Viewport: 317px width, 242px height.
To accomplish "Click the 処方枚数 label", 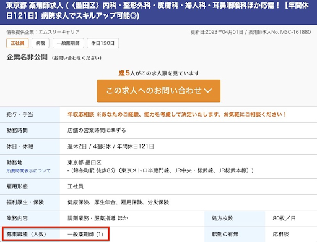I will (x=222, y=219).
